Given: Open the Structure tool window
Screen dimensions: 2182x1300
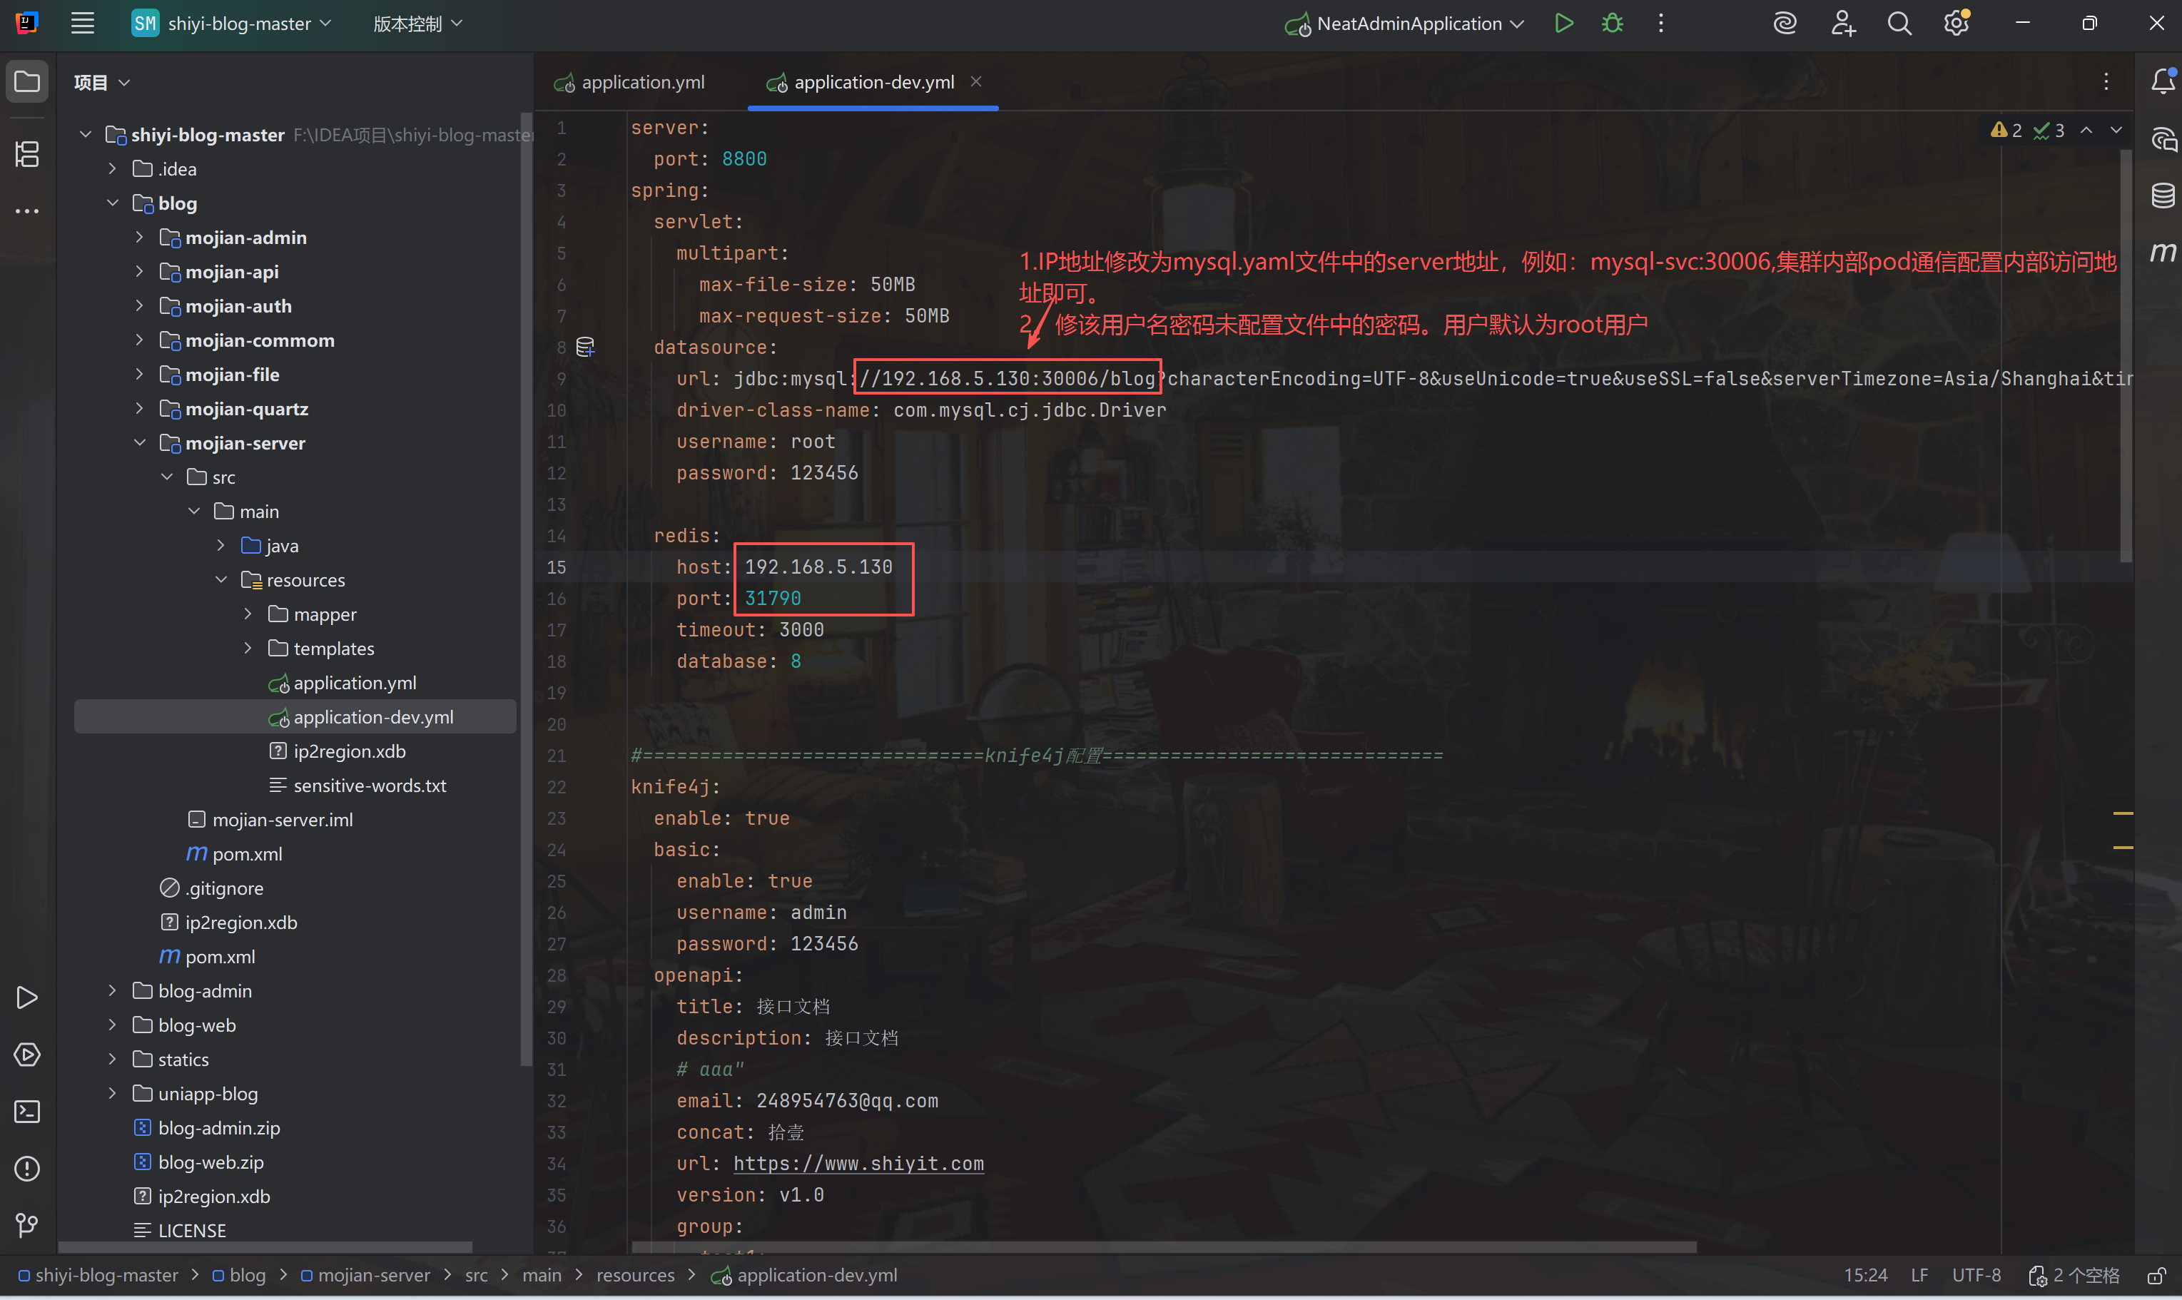Looking at the screenshot, I should [27, 154].
